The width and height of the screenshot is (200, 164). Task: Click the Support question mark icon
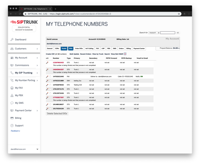tap(12, 126)
